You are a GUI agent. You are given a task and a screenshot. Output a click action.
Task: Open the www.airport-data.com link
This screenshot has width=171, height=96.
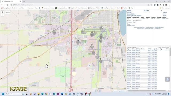click(x=139, y=27)
